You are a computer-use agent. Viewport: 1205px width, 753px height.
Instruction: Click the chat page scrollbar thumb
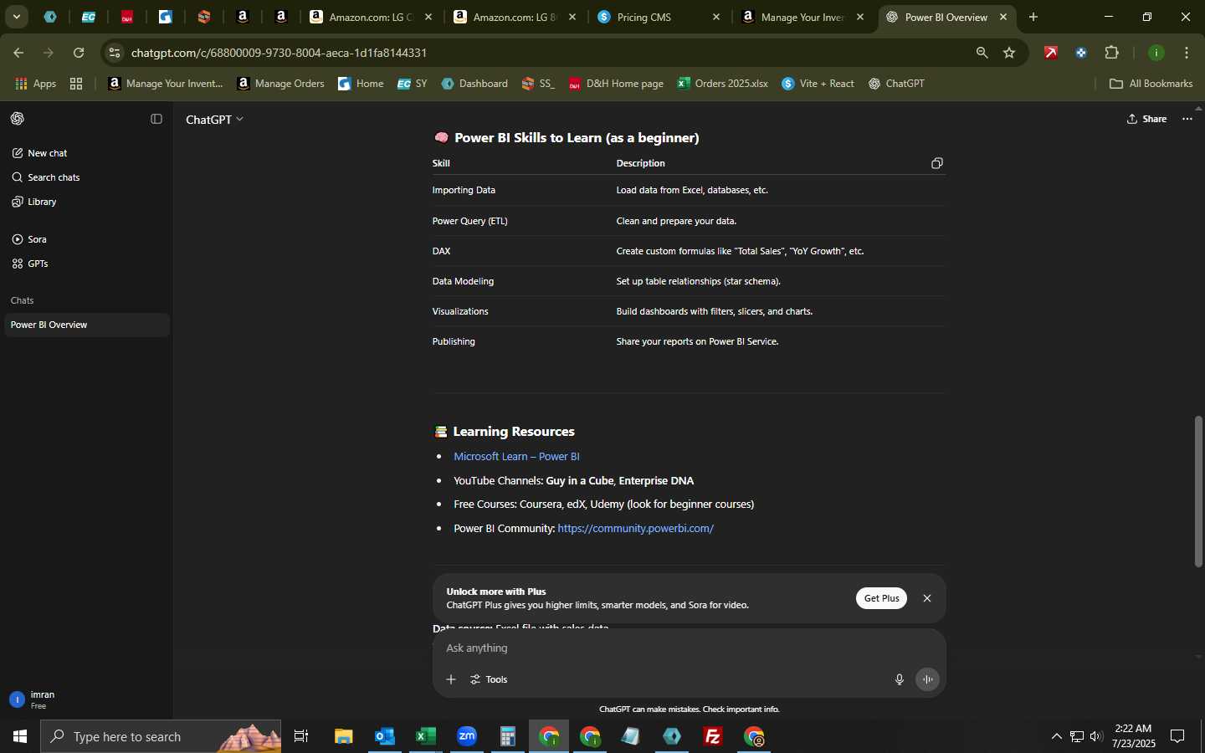[1198, 491]
